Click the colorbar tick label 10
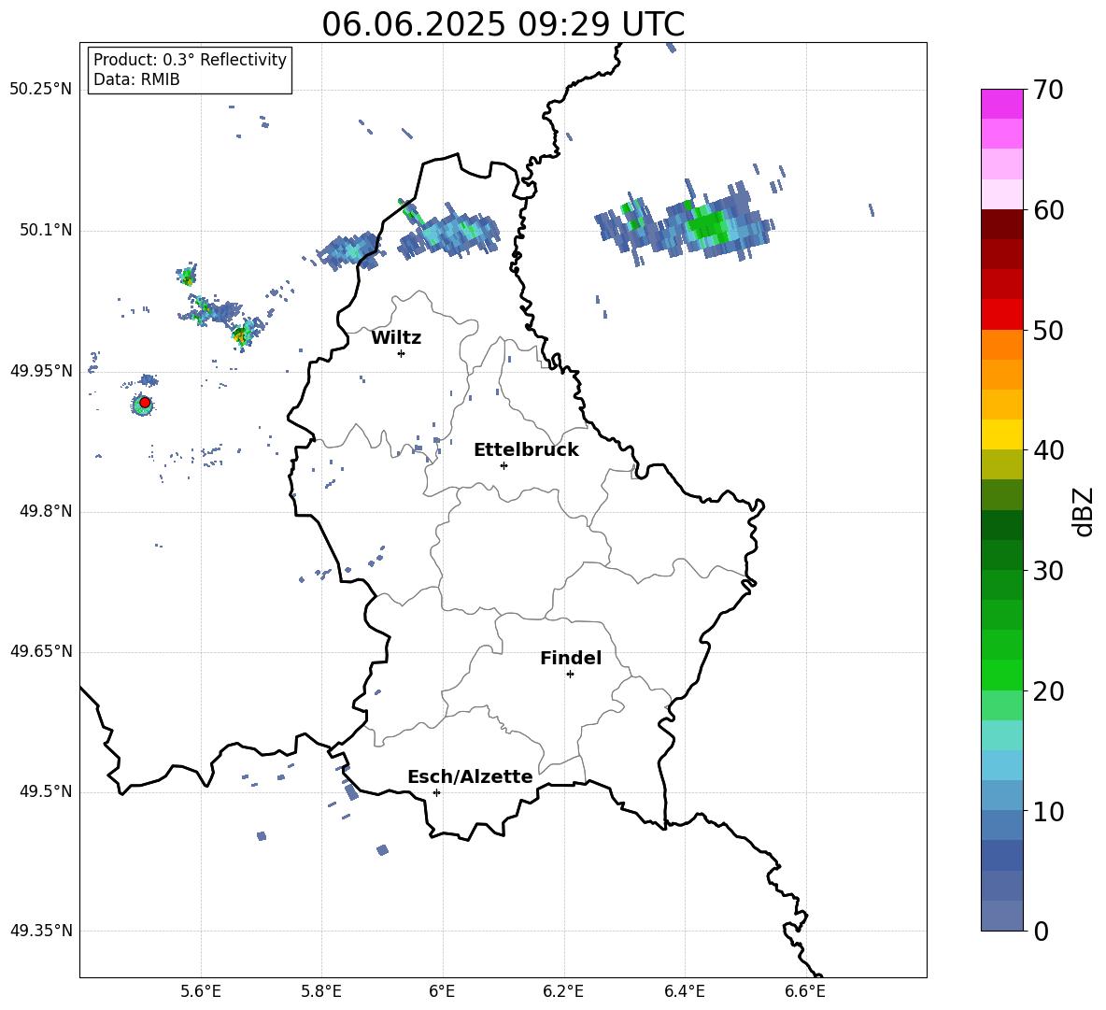 tap(1048, 811)
